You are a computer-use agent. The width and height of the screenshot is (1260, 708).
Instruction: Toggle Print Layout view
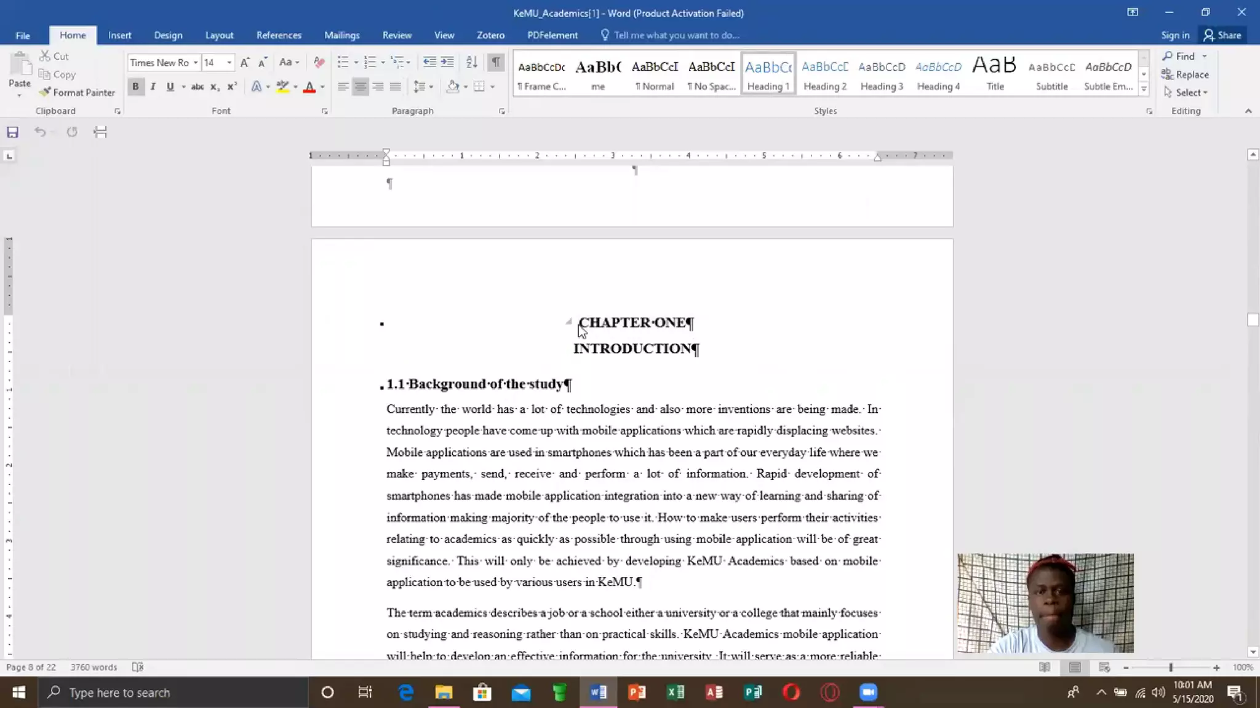click(x=1075, y=667)
